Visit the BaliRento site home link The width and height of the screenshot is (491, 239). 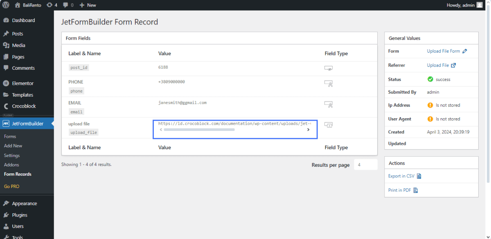28,5
